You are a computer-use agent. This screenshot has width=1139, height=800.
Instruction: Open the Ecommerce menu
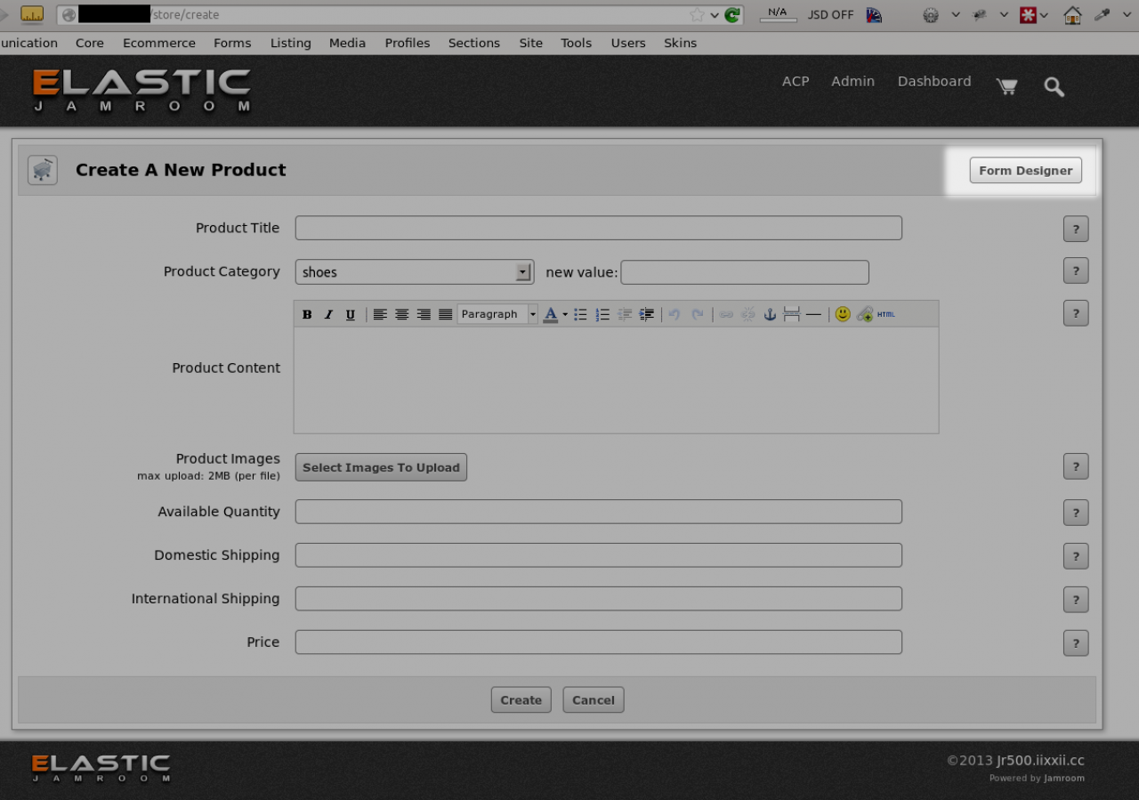point(159,43)
